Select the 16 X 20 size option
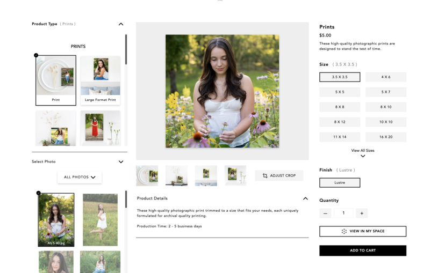Screen dimensions: 430x273 (386, 137)
